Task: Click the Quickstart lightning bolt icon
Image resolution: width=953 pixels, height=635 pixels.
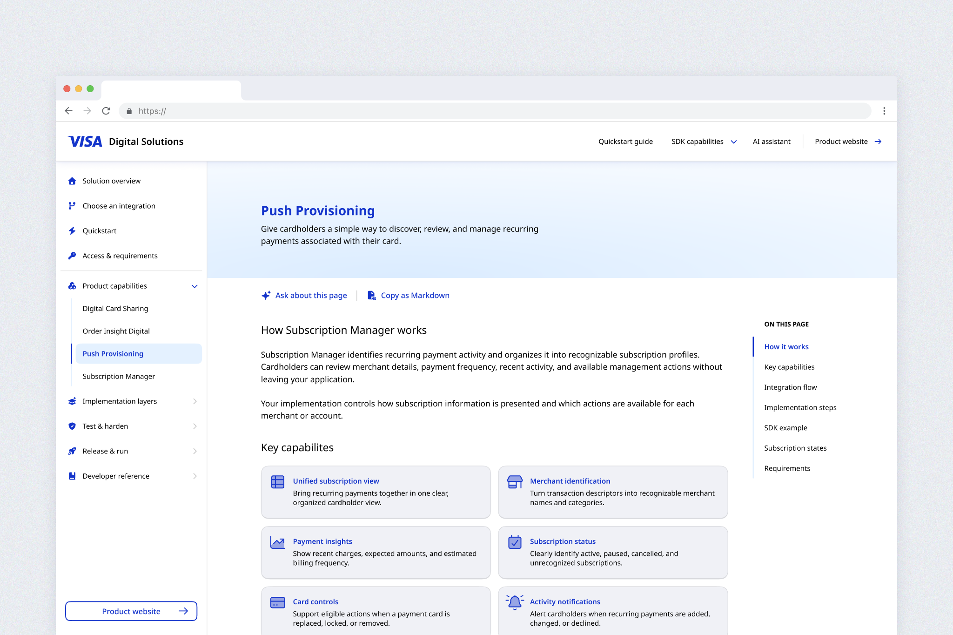Action: [x=72, y=231]
